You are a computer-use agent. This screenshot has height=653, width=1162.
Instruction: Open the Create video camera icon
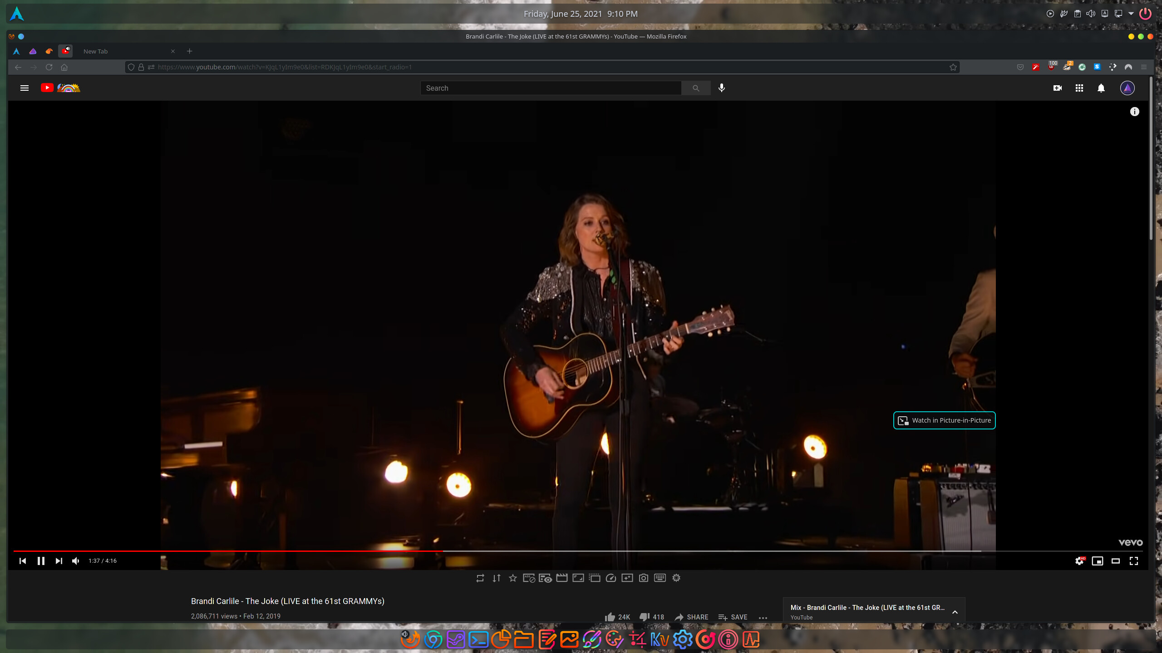tap(1058, 88)
